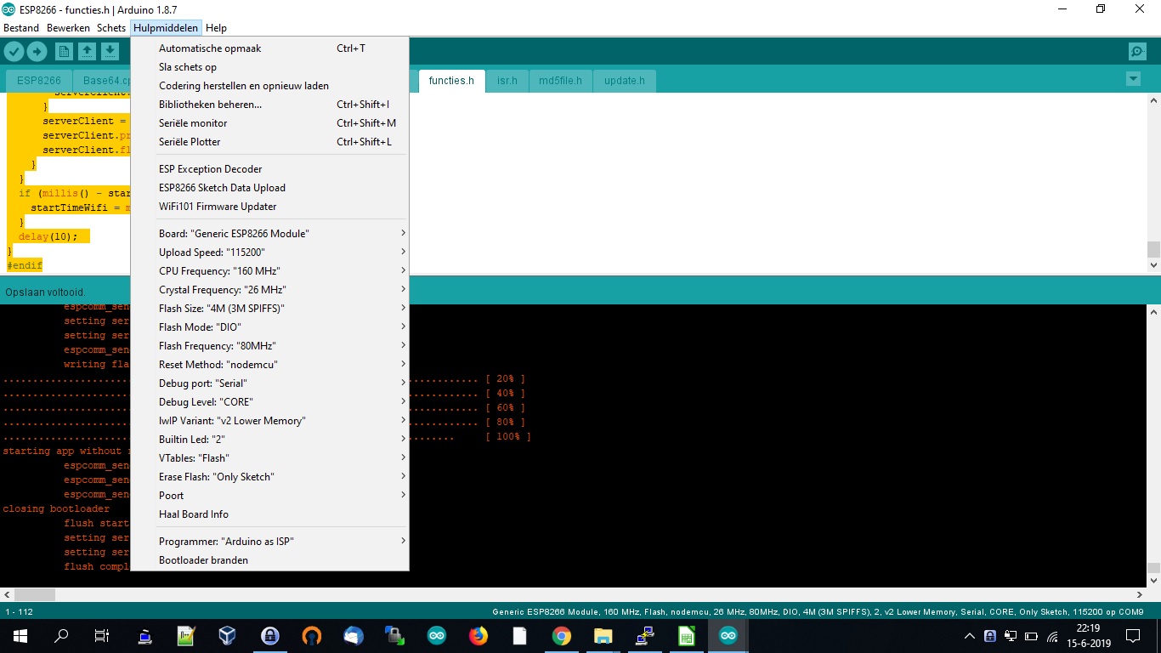1161x653 pixels.
Task: Click the console horizontal scrollbar thumb
Action: (35, 594)
